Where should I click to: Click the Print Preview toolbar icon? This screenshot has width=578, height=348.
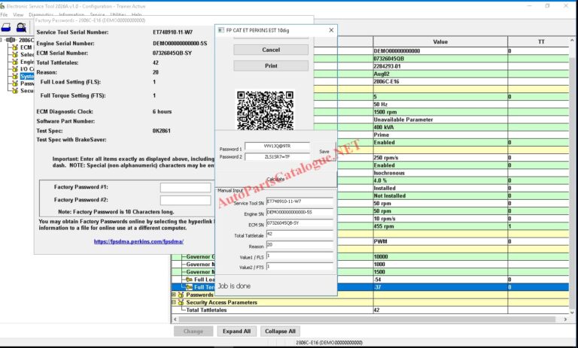click(21, 27)
